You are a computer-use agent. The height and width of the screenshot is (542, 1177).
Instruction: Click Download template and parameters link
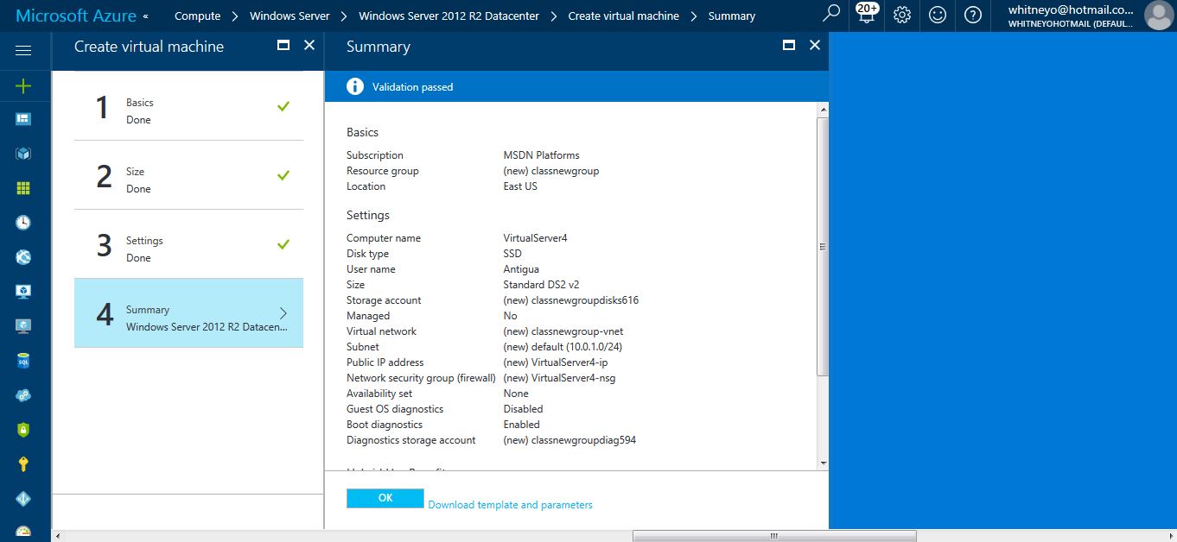coord(510,505)
